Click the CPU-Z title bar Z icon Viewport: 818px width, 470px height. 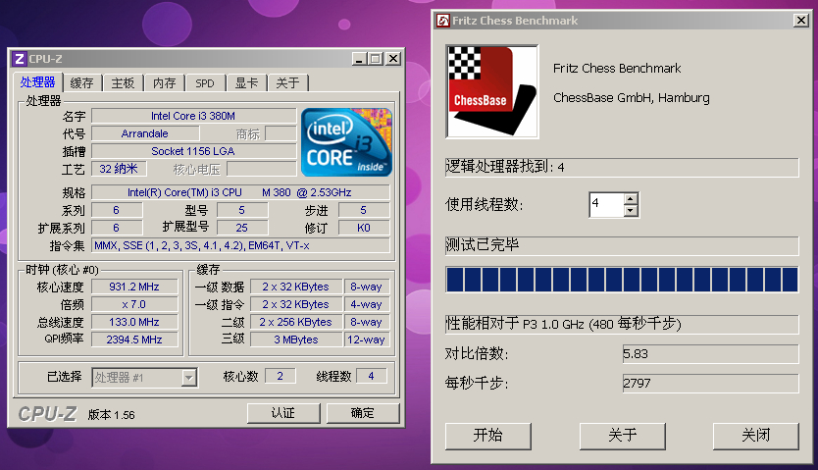20,59
